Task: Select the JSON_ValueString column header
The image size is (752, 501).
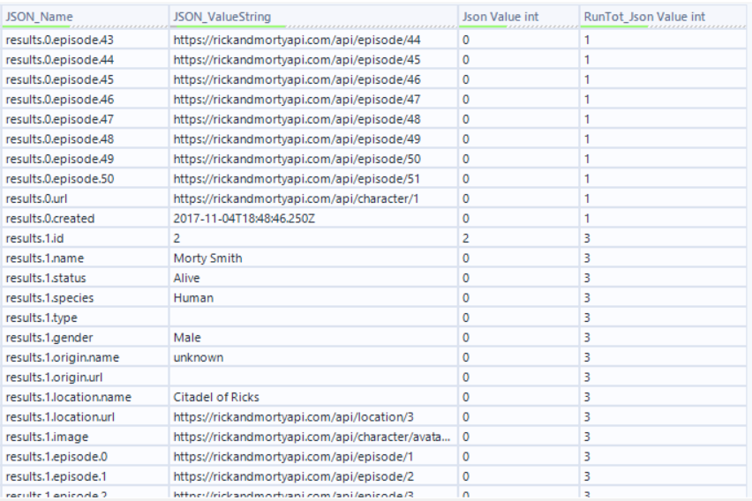Action: point(313,17)
